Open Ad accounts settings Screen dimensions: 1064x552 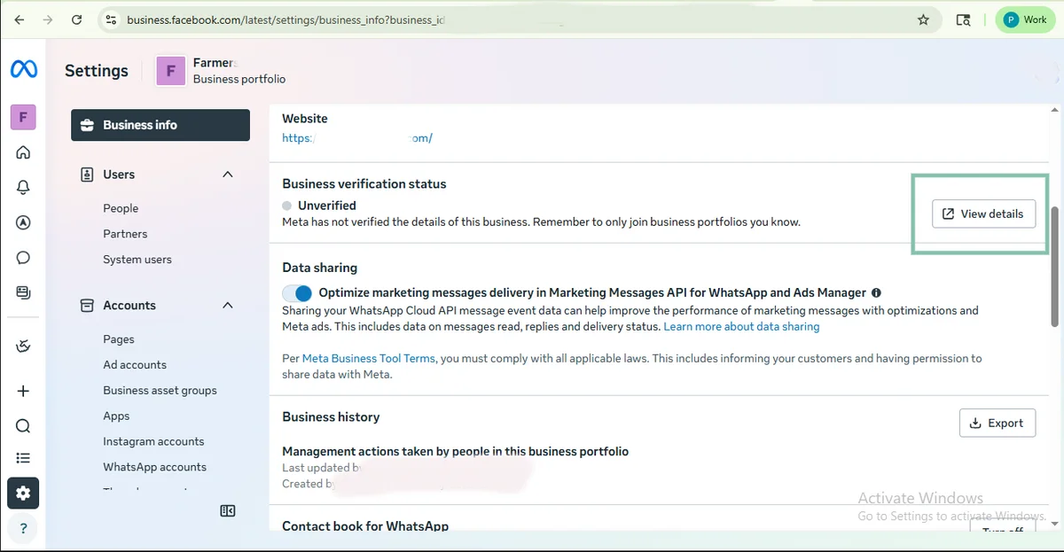135,365
